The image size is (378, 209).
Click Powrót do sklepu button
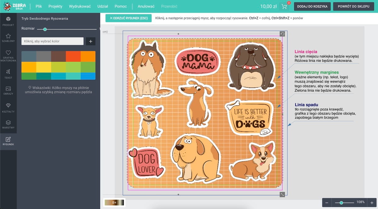pos(353,6)
